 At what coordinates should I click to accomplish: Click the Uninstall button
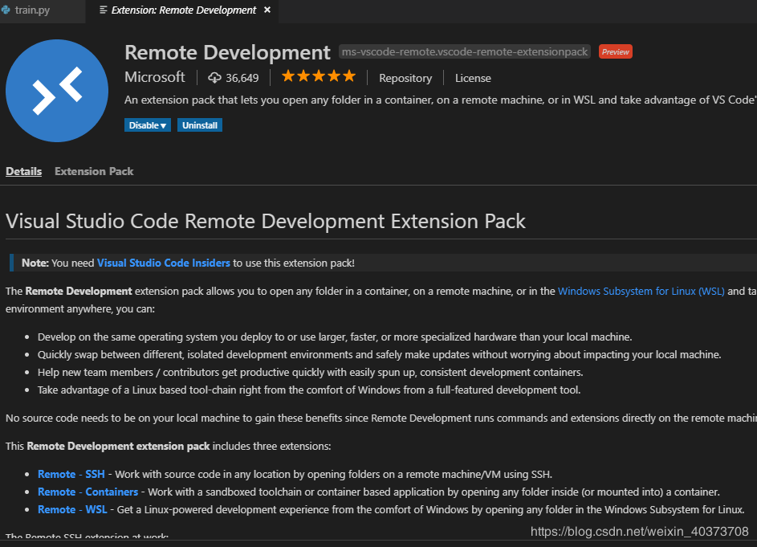[x=199, y=125]
